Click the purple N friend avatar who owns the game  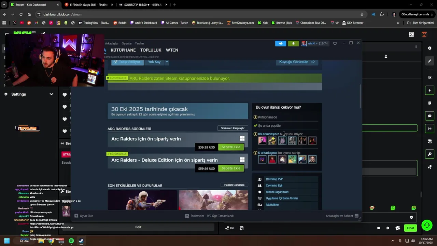coord(262,159)
